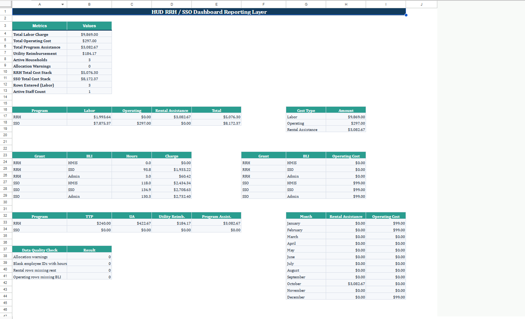This screenshot has height=319, width=525.
Task: Select the January month cell
Action: point(306,223)
